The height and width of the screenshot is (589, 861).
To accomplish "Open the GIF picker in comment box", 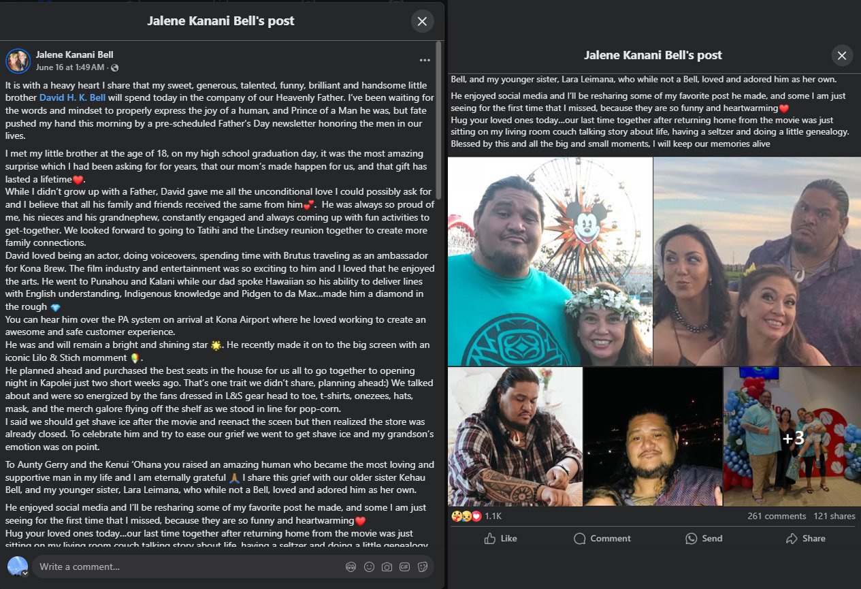I will pos(404,567).
